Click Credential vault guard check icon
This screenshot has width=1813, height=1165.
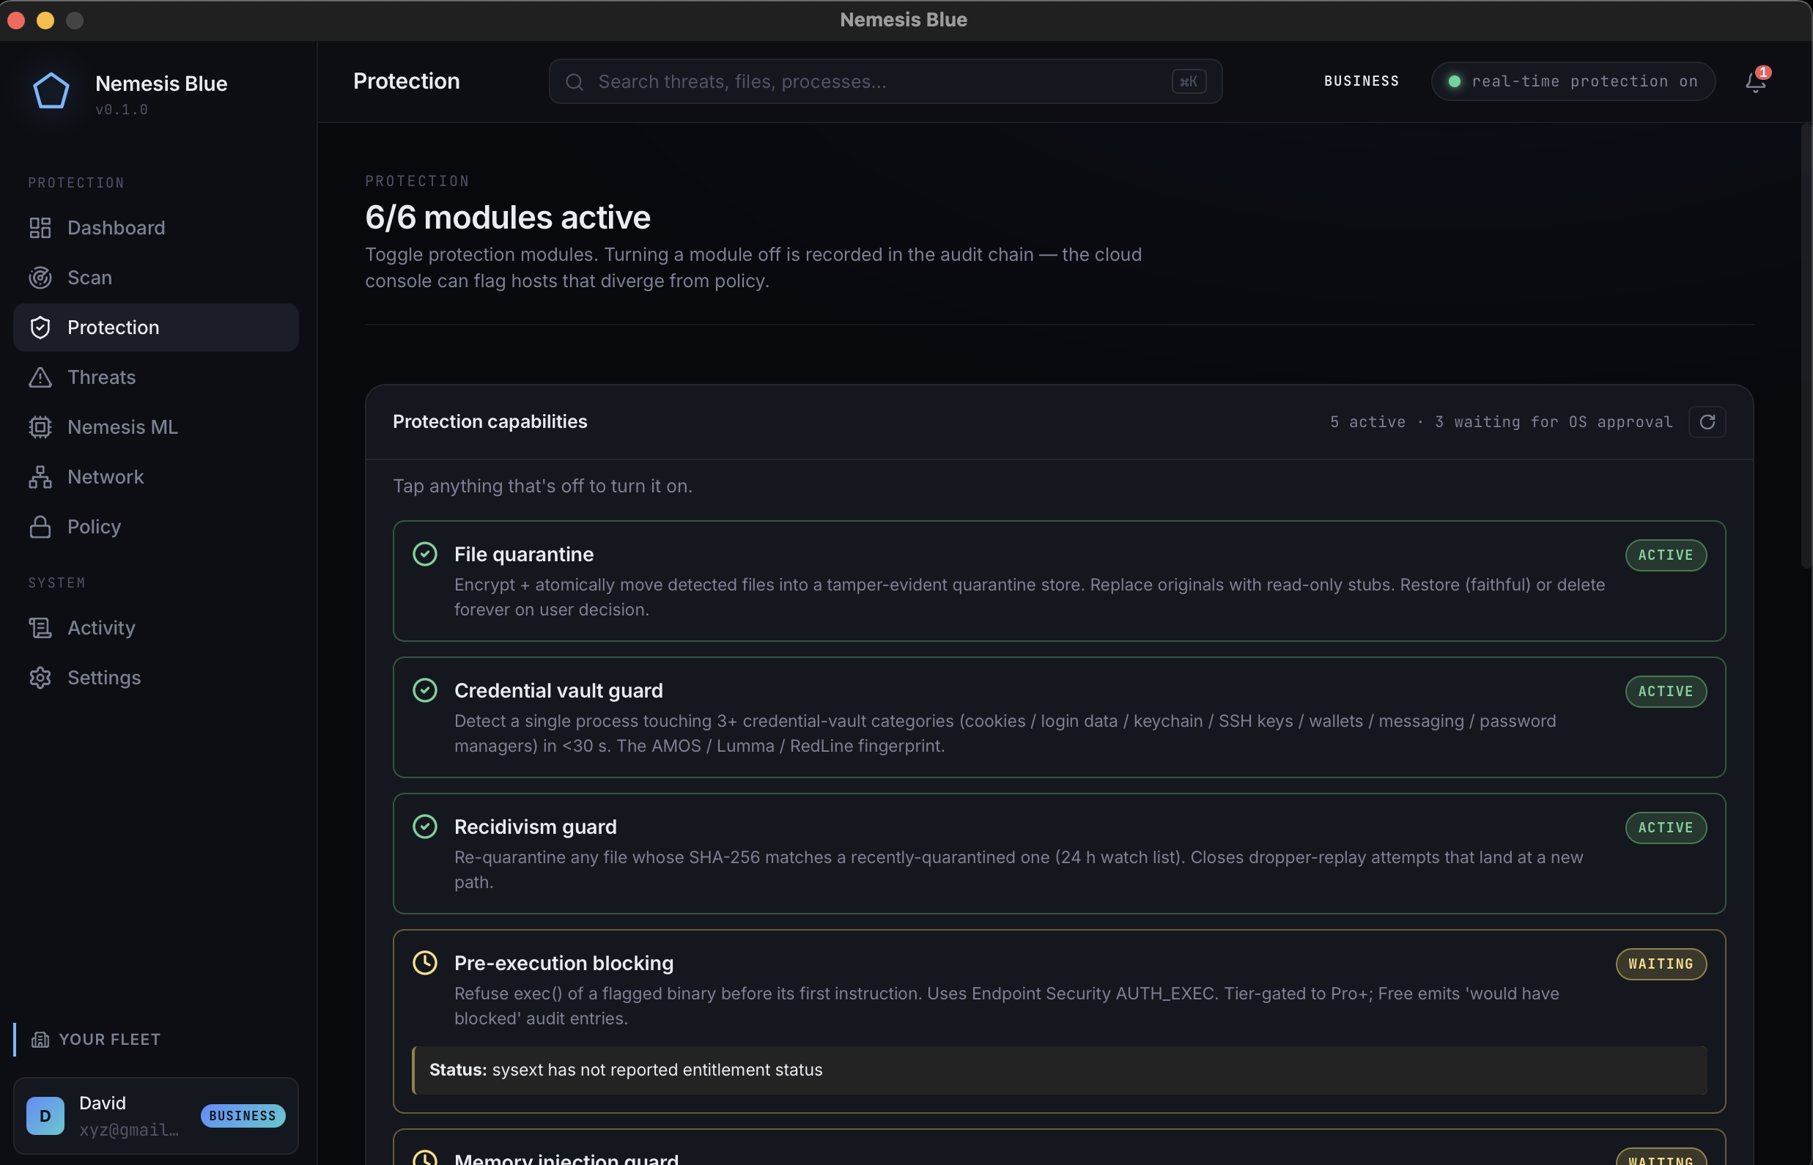[x=425, y=690]
